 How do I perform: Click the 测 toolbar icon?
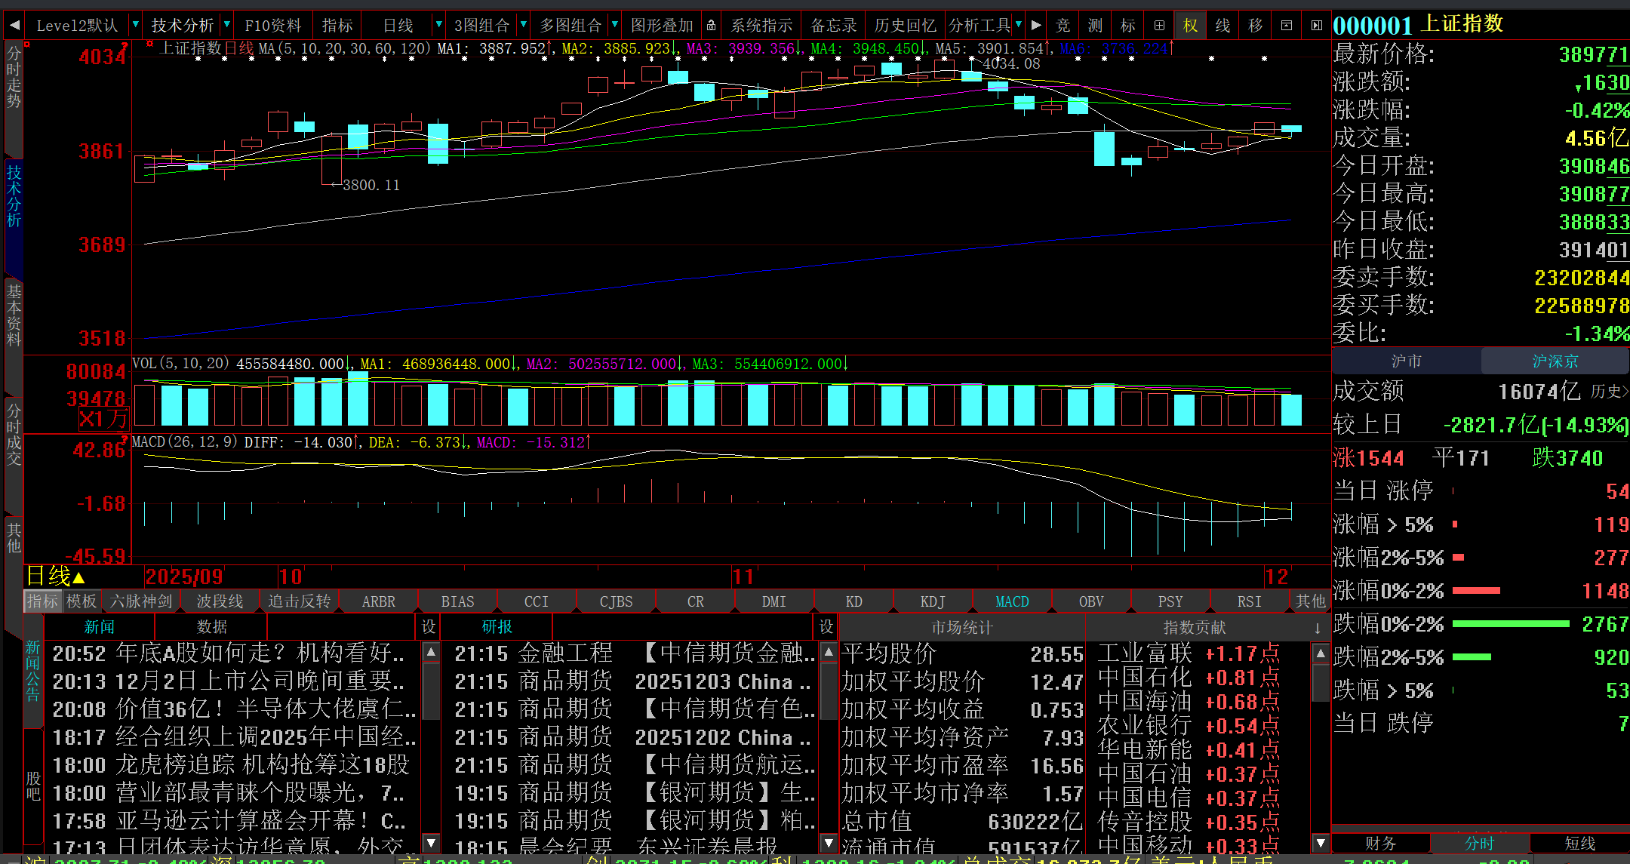[1095, 26]
